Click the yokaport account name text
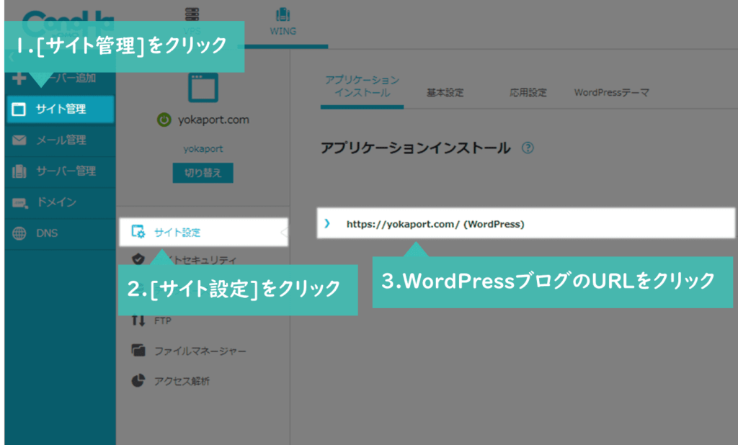Screen dimensions: 738x445 203,149
